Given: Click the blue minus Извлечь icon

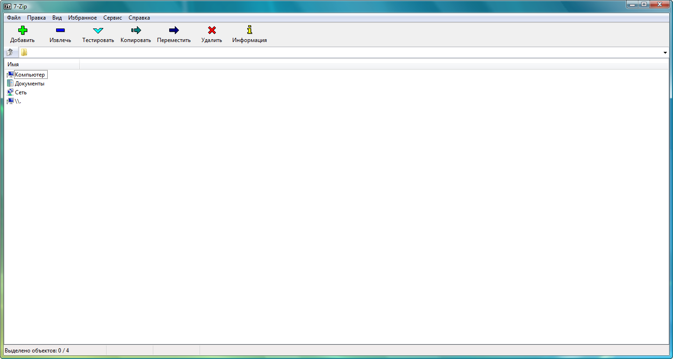Looking at the screenshot, I should tap(60, 30).
